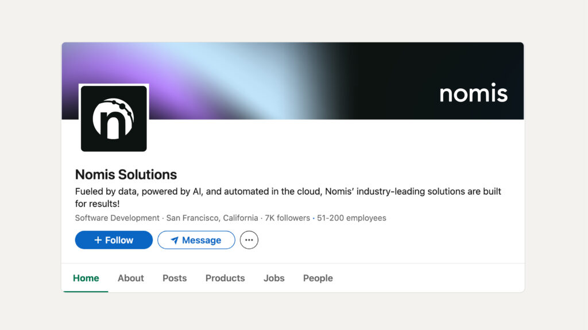Viewport: 588px width, 330px height.
Task: Click the gradient cover banner image
Action: (292, 81)
